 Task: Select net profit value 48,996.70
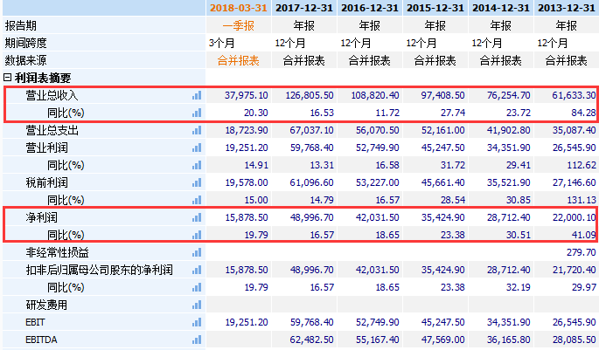click(x=311, y=217)
